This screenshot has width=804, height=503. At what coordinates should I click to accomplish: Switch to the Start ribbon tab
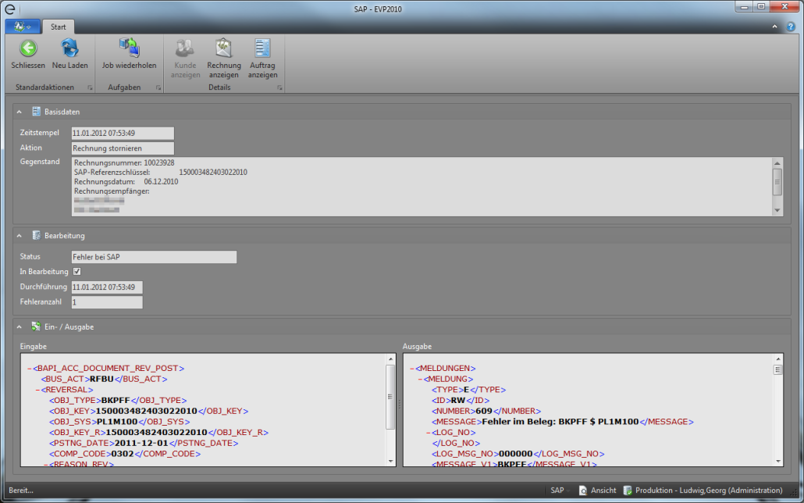58,27
